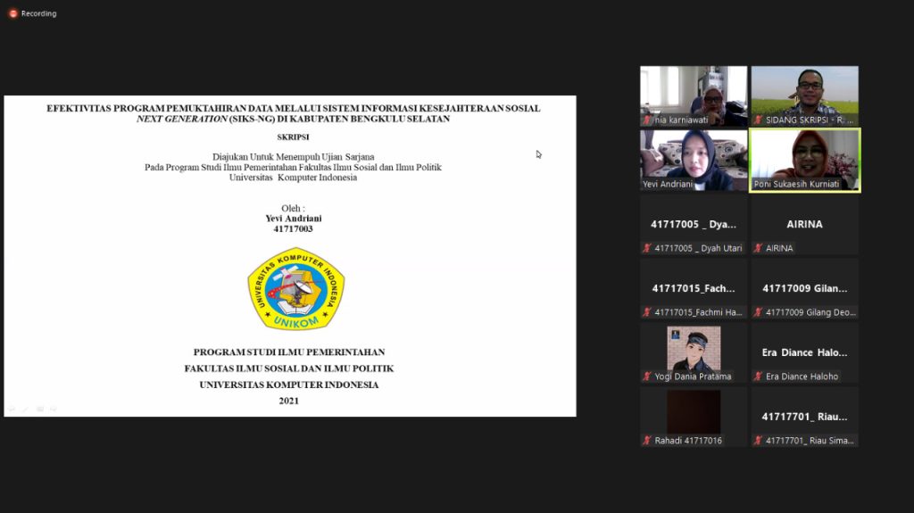Click the large '41717009 Gilan...' tile name
Image resolution: width=914 pixels, height=513 pixels.
[804, 288]
